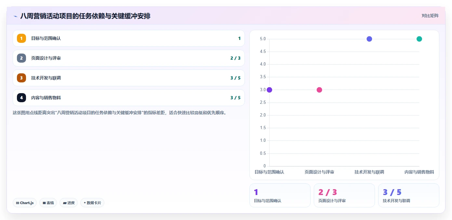Click the 3.0 y-axis tick label
Viewport: 452px width, 220px height.
click(x=263, y=90)
